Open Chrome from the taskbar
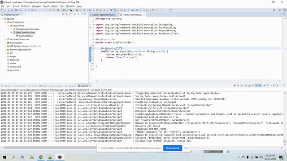The width and height of the screenshot is (287, 161). click(x=41, y=157)
